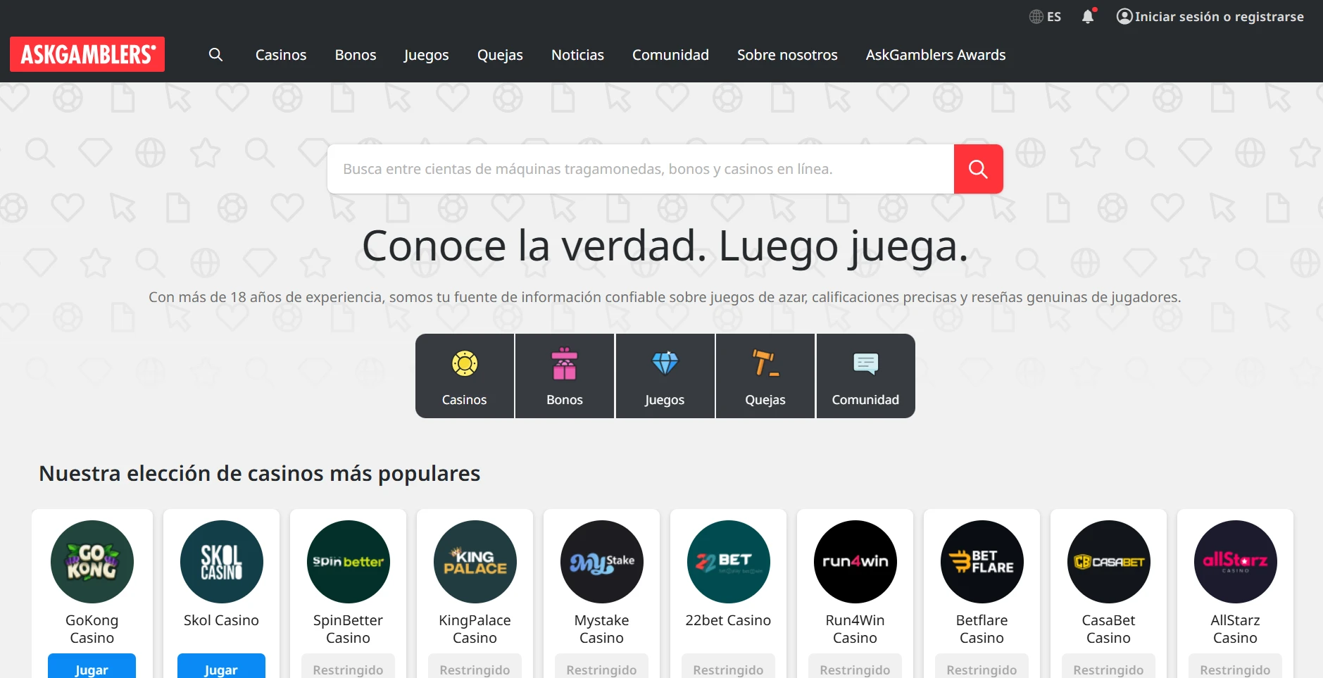Click Restringido under AllStarz Casino
The image size is (1323, 678).
pyautogui.click(x=1235, y=667)
